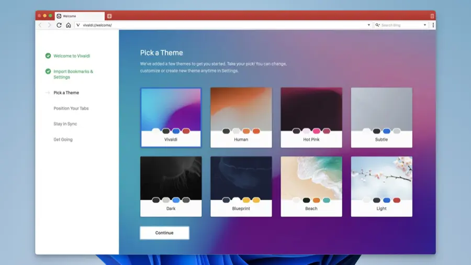471x265 pixels.
Task: Select the Welcome tab
Action: pos(80,16)
